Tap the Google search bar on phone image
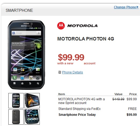140x126 pixels. 26,33
